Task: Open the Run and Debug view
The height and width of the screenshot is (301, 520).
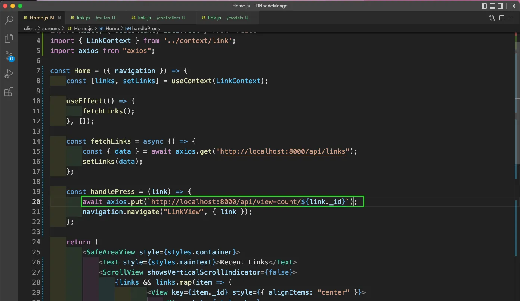Action: point(9,74)
